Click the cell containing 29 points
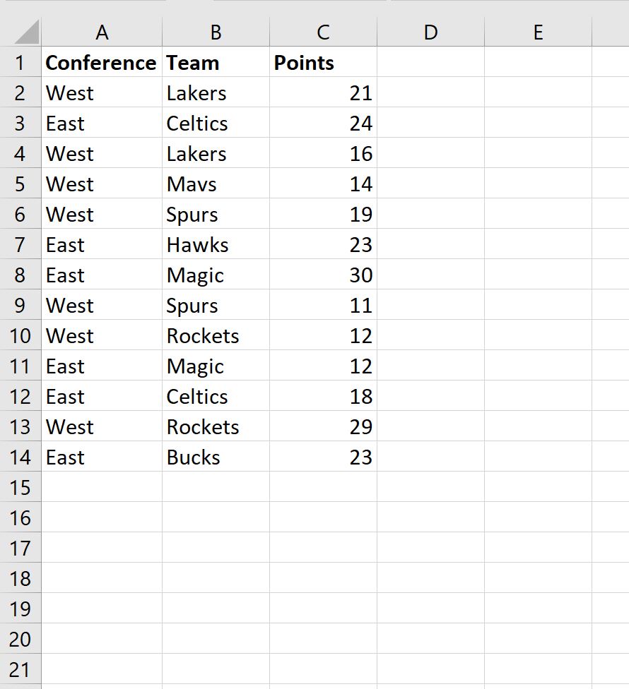The image size is (629, 689). 323,427
